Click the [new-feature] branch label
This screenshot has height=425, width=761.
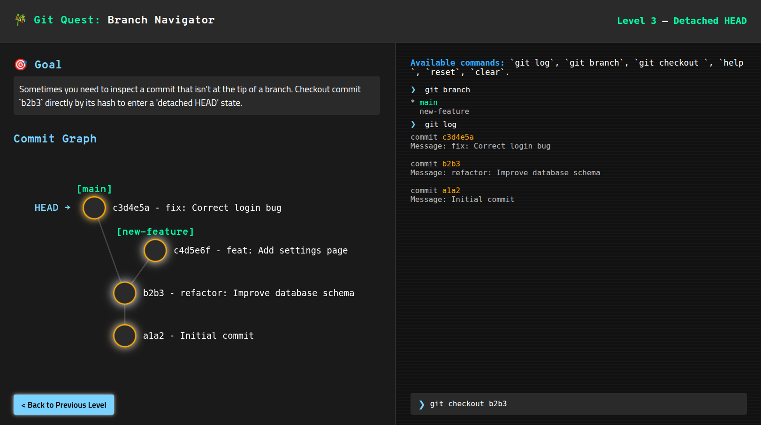(x=155, y=232)
